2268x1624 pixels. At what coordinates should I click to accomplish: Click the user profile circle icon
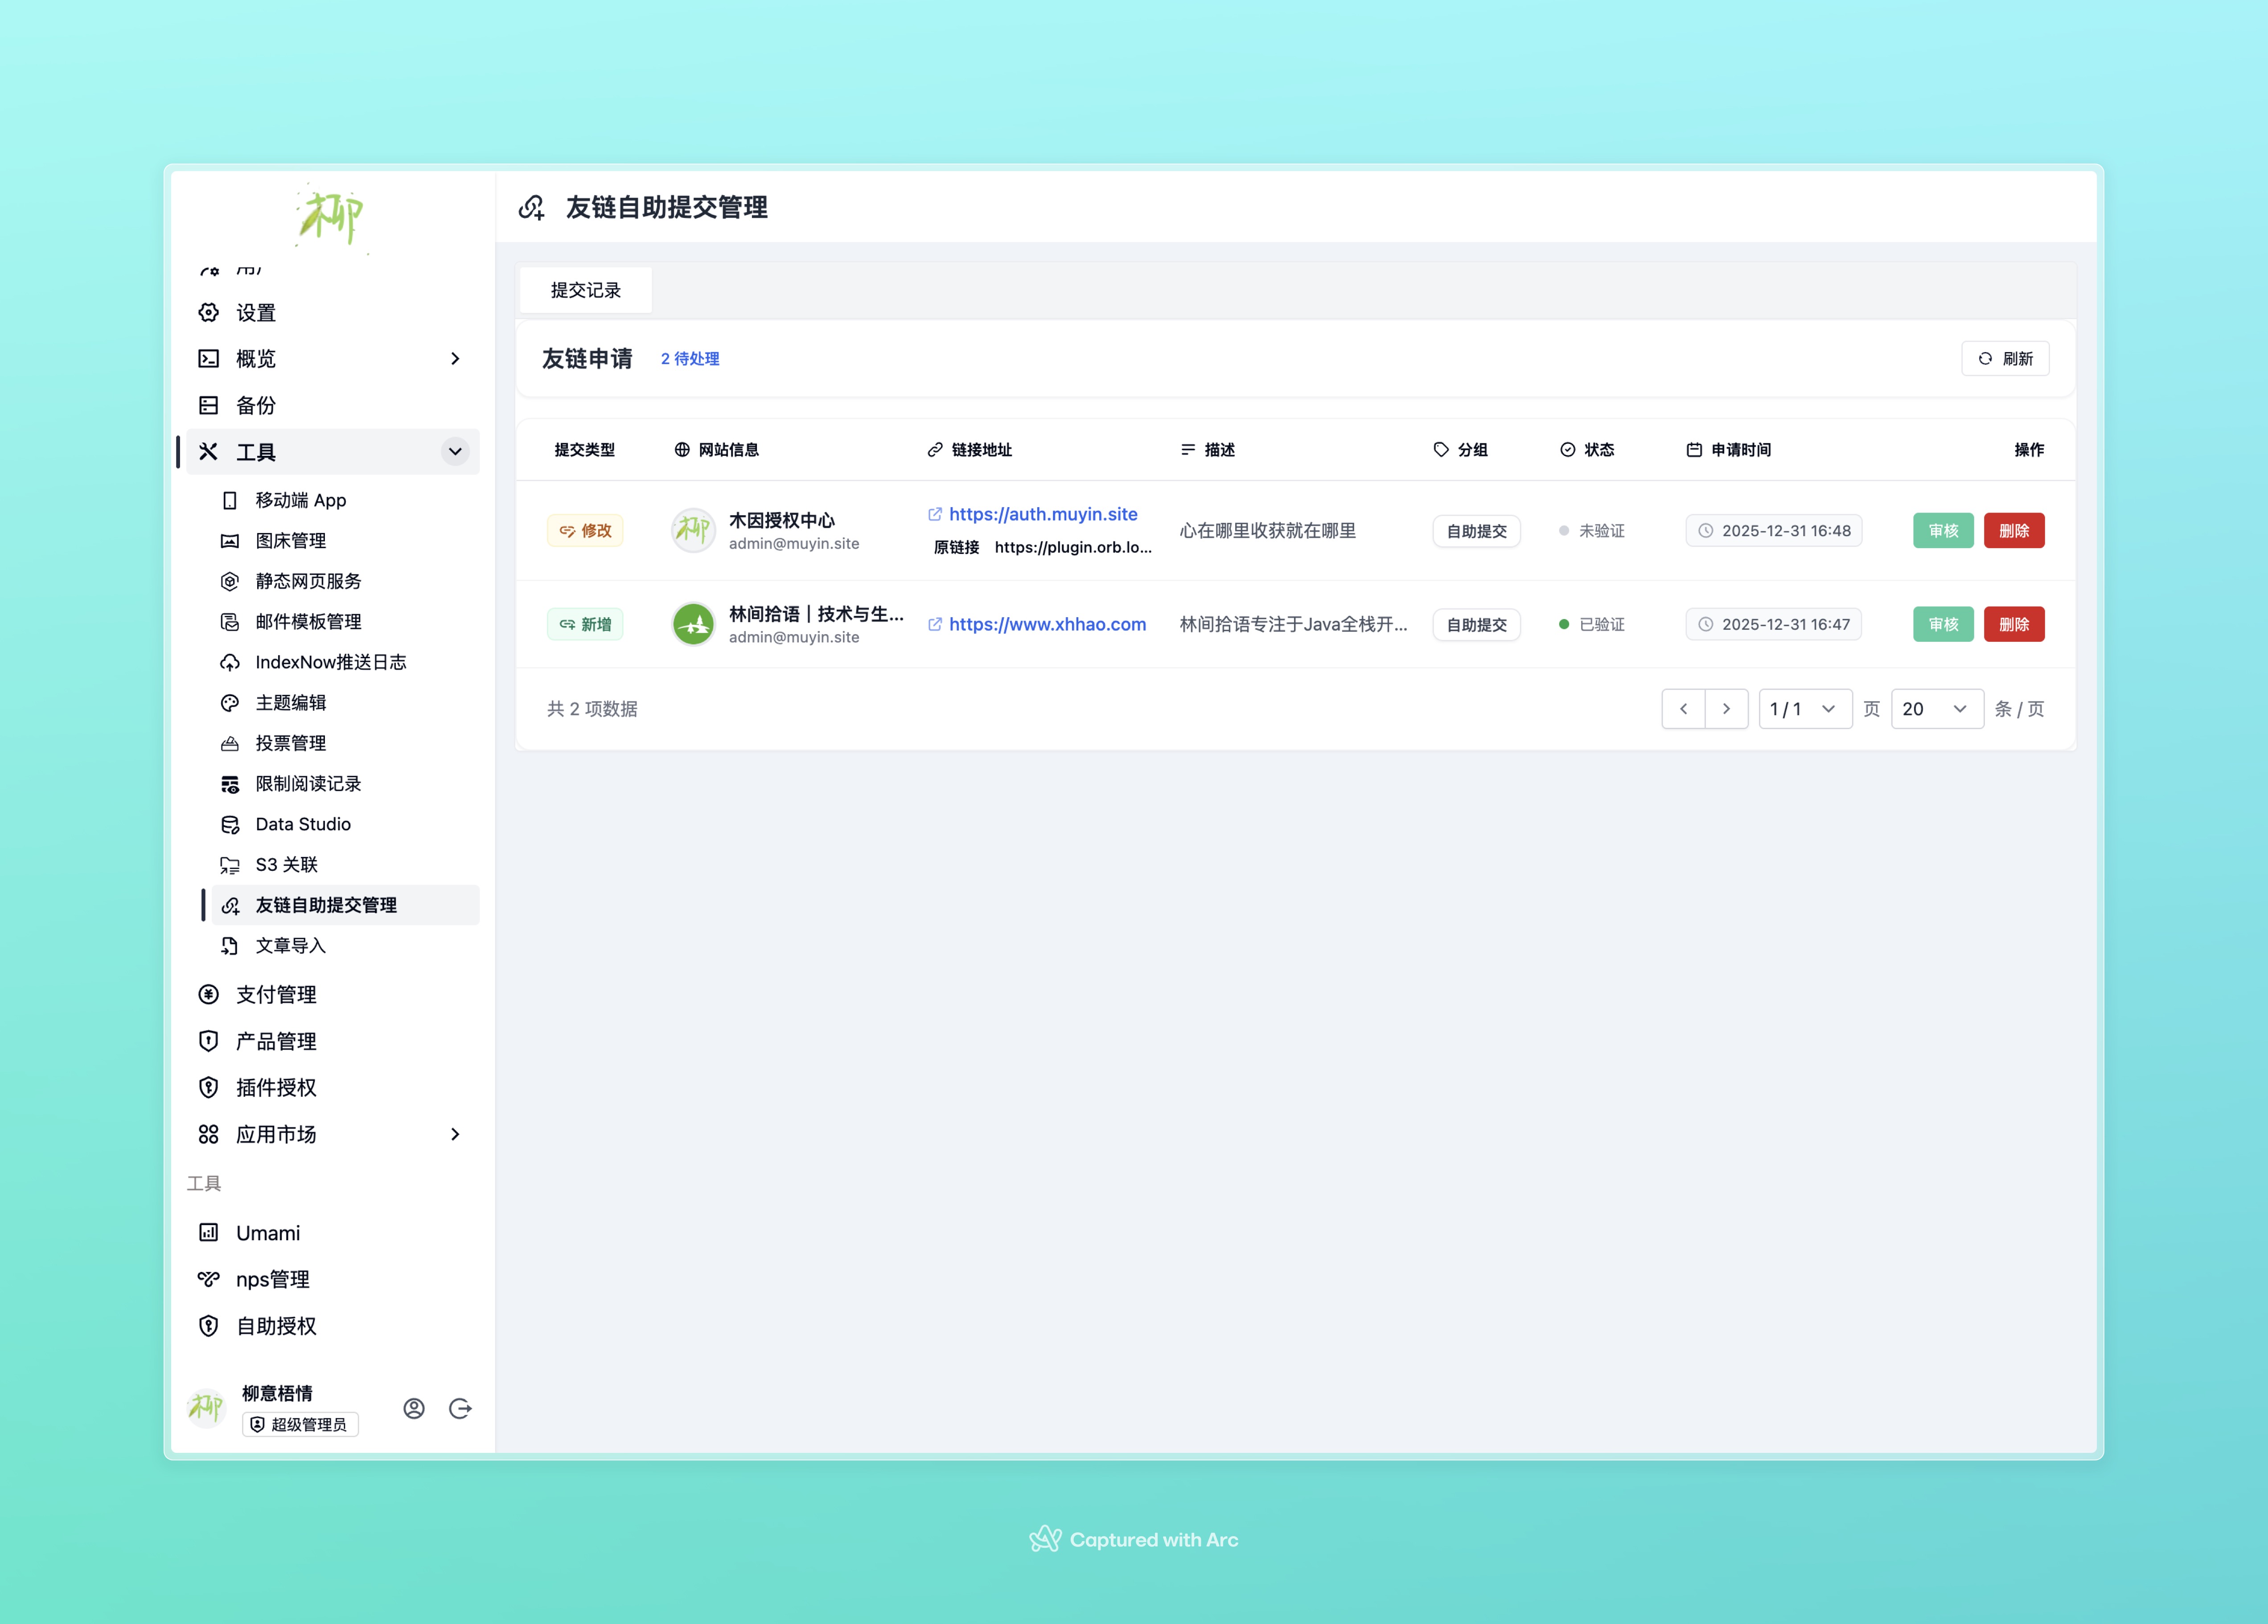click(414, 1408)
